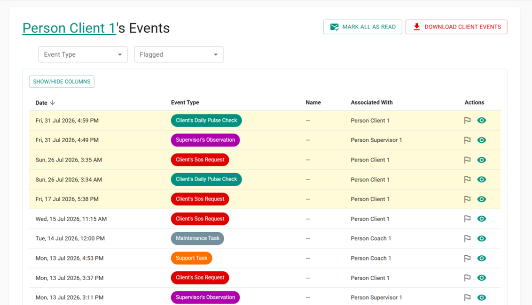The height and width of the screenshot is (305, 532).
Task: Sort by the Date column arrow
Action: click(53, 103)
